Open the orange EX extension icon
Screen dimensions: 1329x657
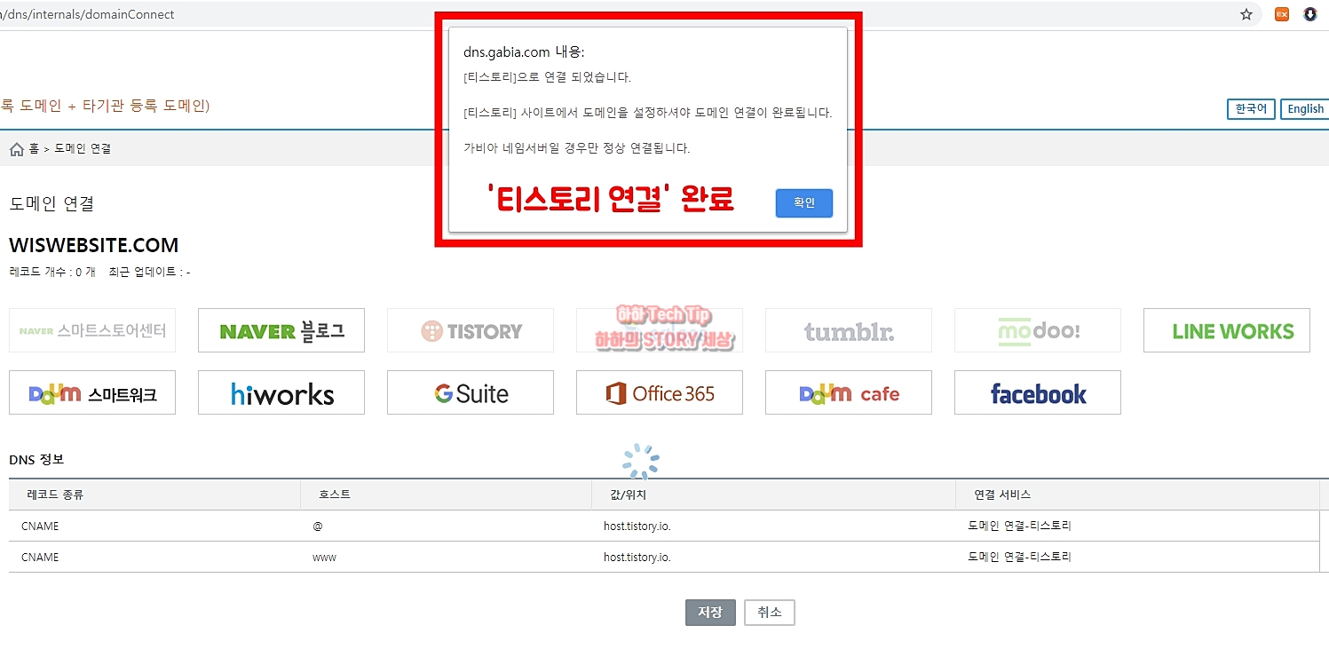click(1282, 14)
